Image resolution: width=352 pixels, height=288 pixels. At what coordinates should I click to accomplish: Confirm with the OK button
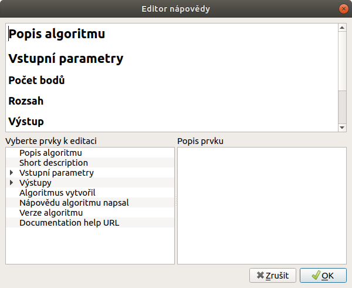[323, 276]
